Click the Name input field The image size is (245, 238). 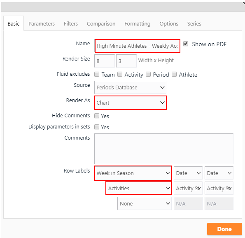[138, 46]
